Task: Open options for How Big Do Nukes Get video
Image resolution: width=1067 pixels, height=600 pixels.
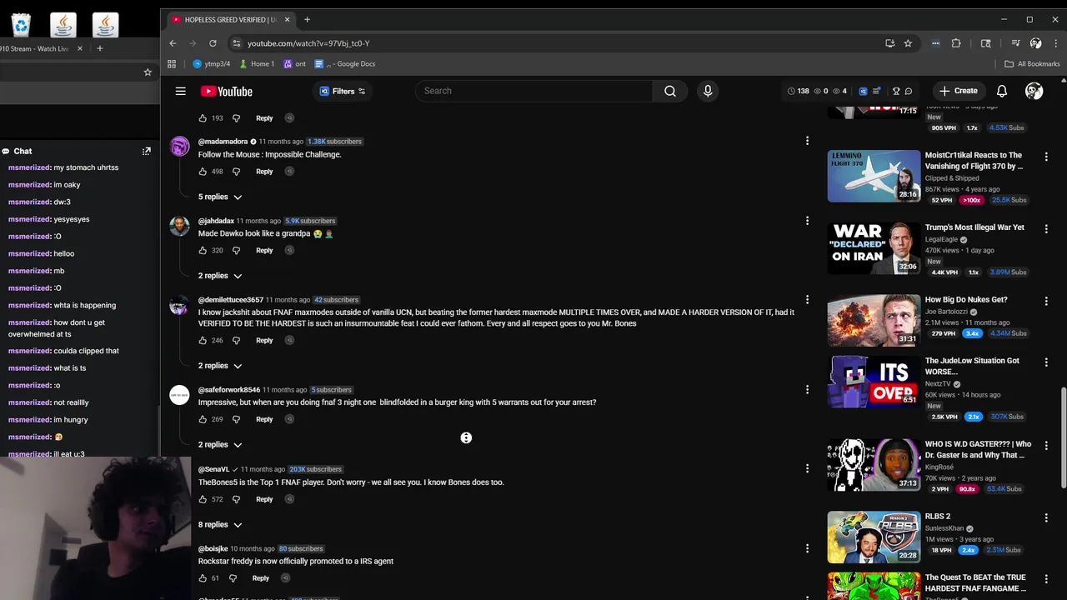Action: pyautogui.click(x=1046, y=301)
